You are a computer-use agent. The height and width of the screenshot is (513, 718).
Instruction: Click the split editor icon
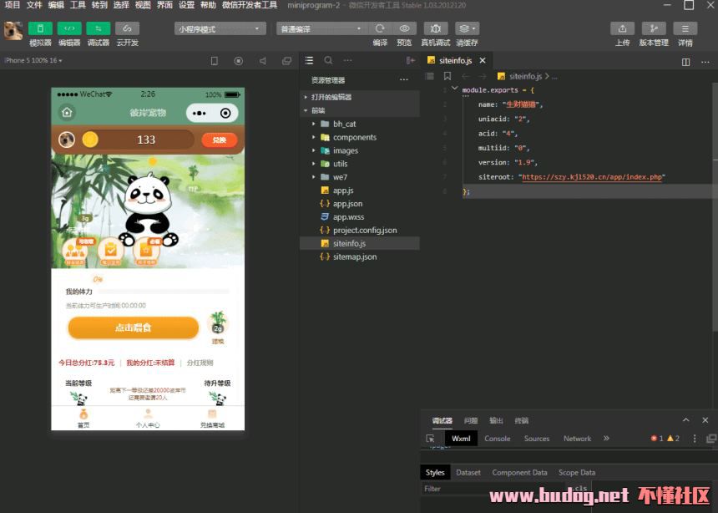[685, 61]
